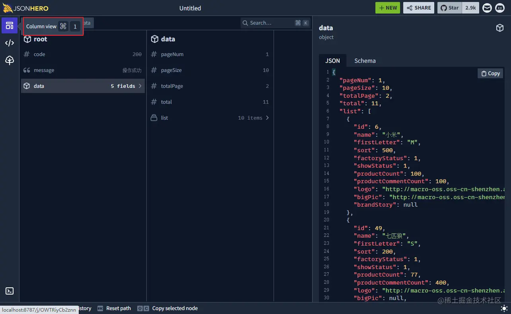511x314 pixels.
Task: Select the Column view icon in the sidebar
Action: click(9, 25)
